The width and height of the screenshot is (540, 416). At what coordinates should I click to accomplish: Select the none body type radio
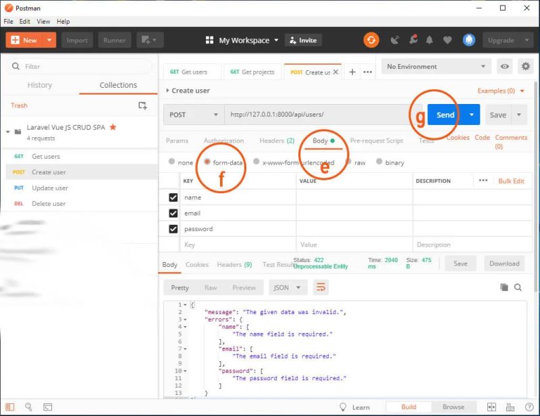(x=171, y=161)
